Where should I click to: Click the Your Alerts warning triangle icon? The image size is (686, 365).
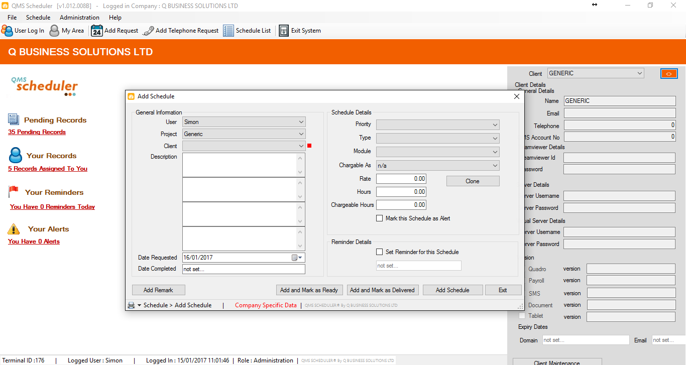tap(14, 229)
